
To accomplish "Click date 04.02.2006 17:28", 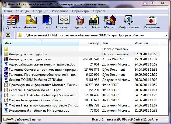I will (x=146, y=95).
